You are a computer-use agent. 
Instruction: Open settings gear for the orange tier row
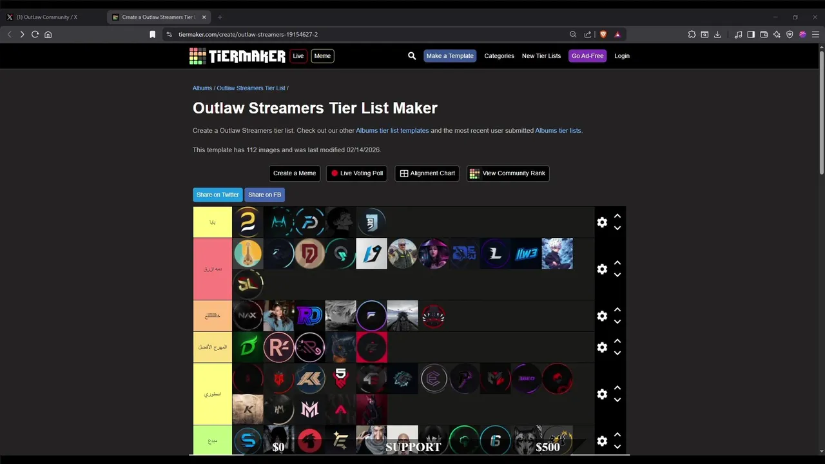602,316
